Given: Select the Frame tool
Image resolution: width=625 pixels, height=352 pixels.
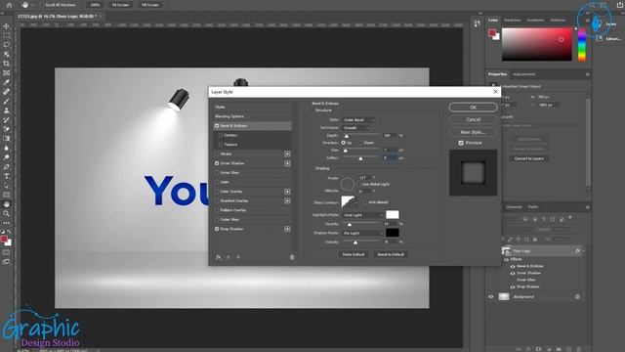Looking at the screenshot, I should (x=7, y=73).
